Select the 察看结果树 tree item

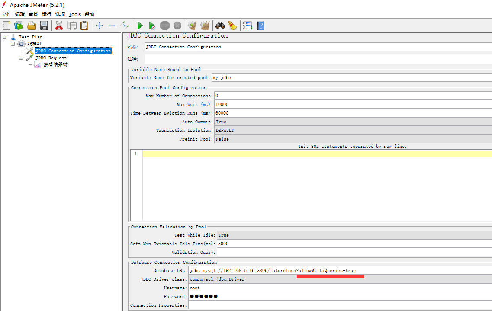click(55, 65)
